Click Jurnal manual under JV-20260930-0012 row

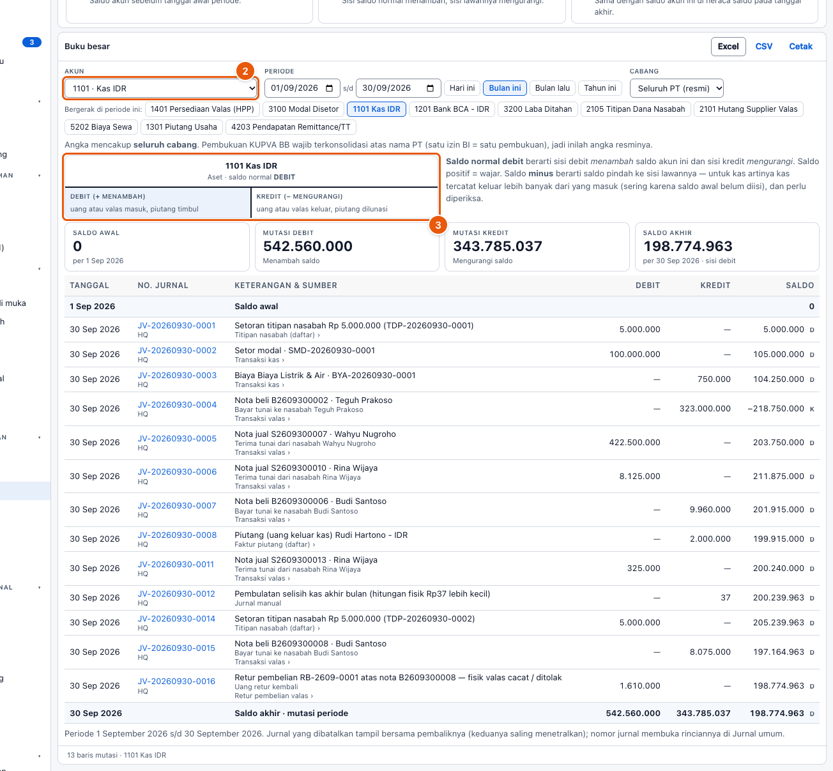tap(258, 603)
